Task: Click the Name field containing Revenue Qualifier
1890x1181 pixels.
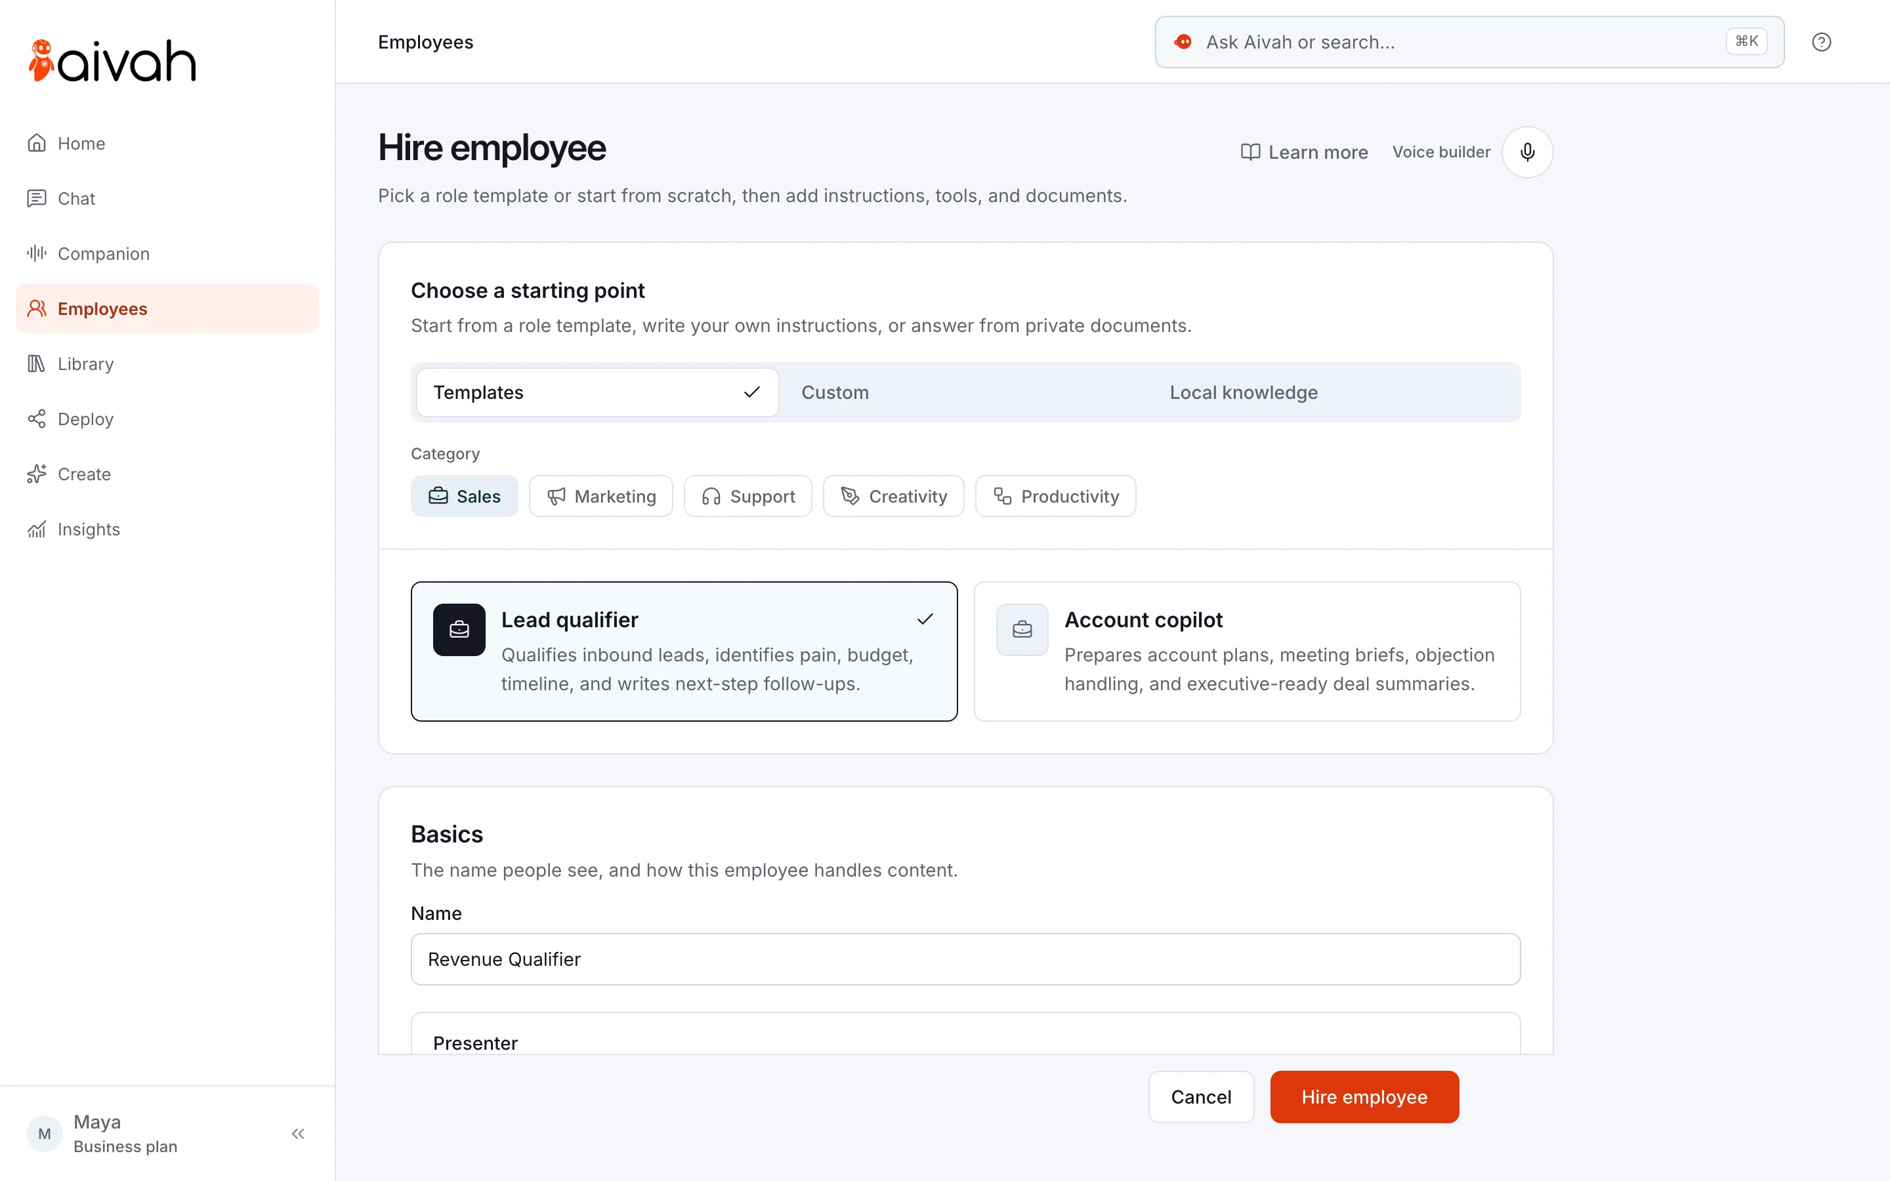Action: click(965, 959)
